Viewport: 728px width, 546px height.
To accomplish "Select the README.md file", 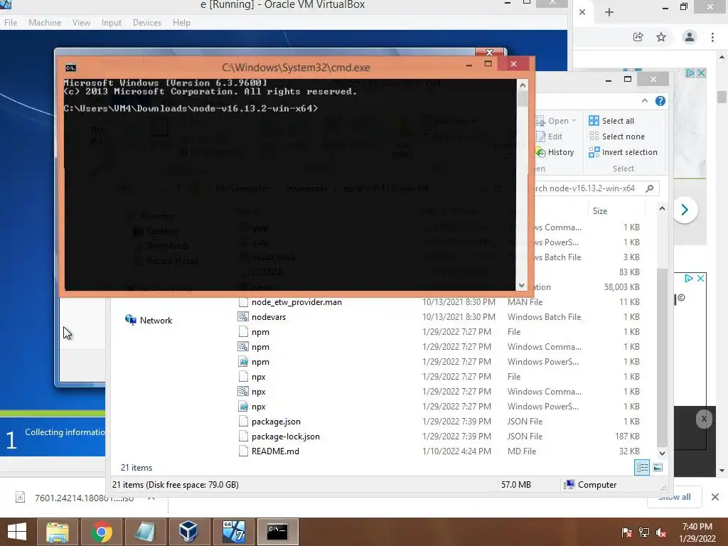I will click(275, 451).
